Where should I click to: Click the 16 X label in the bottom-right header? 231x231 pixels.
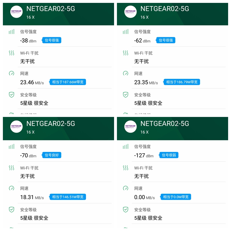pos(145,132)
